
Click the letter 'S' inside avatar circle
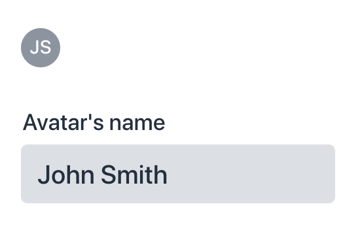(x=46, y=48)
